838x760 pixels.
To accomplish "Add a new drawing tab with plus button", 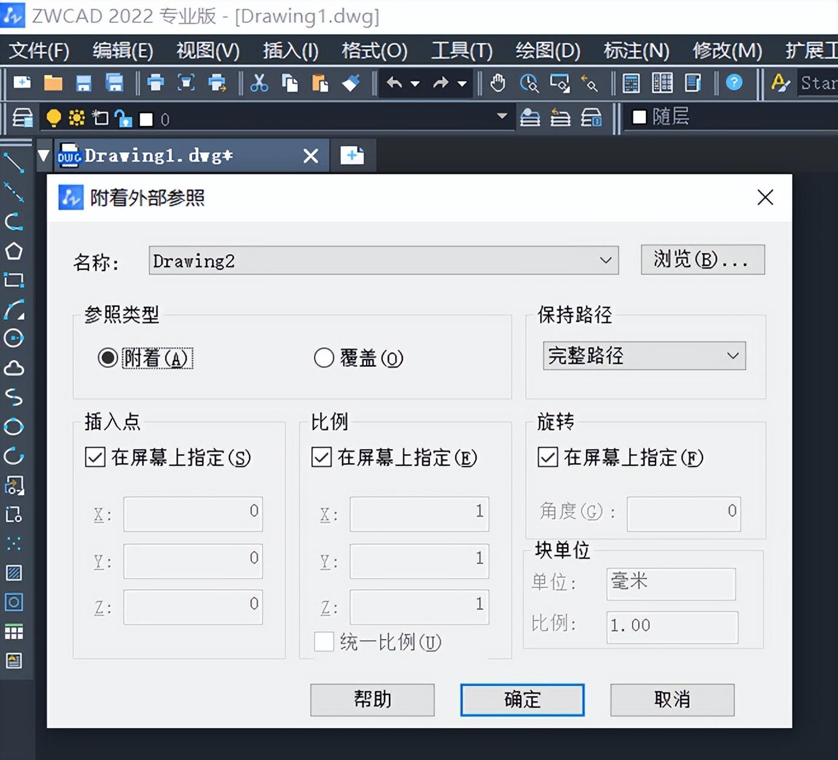I will point(352,155).
